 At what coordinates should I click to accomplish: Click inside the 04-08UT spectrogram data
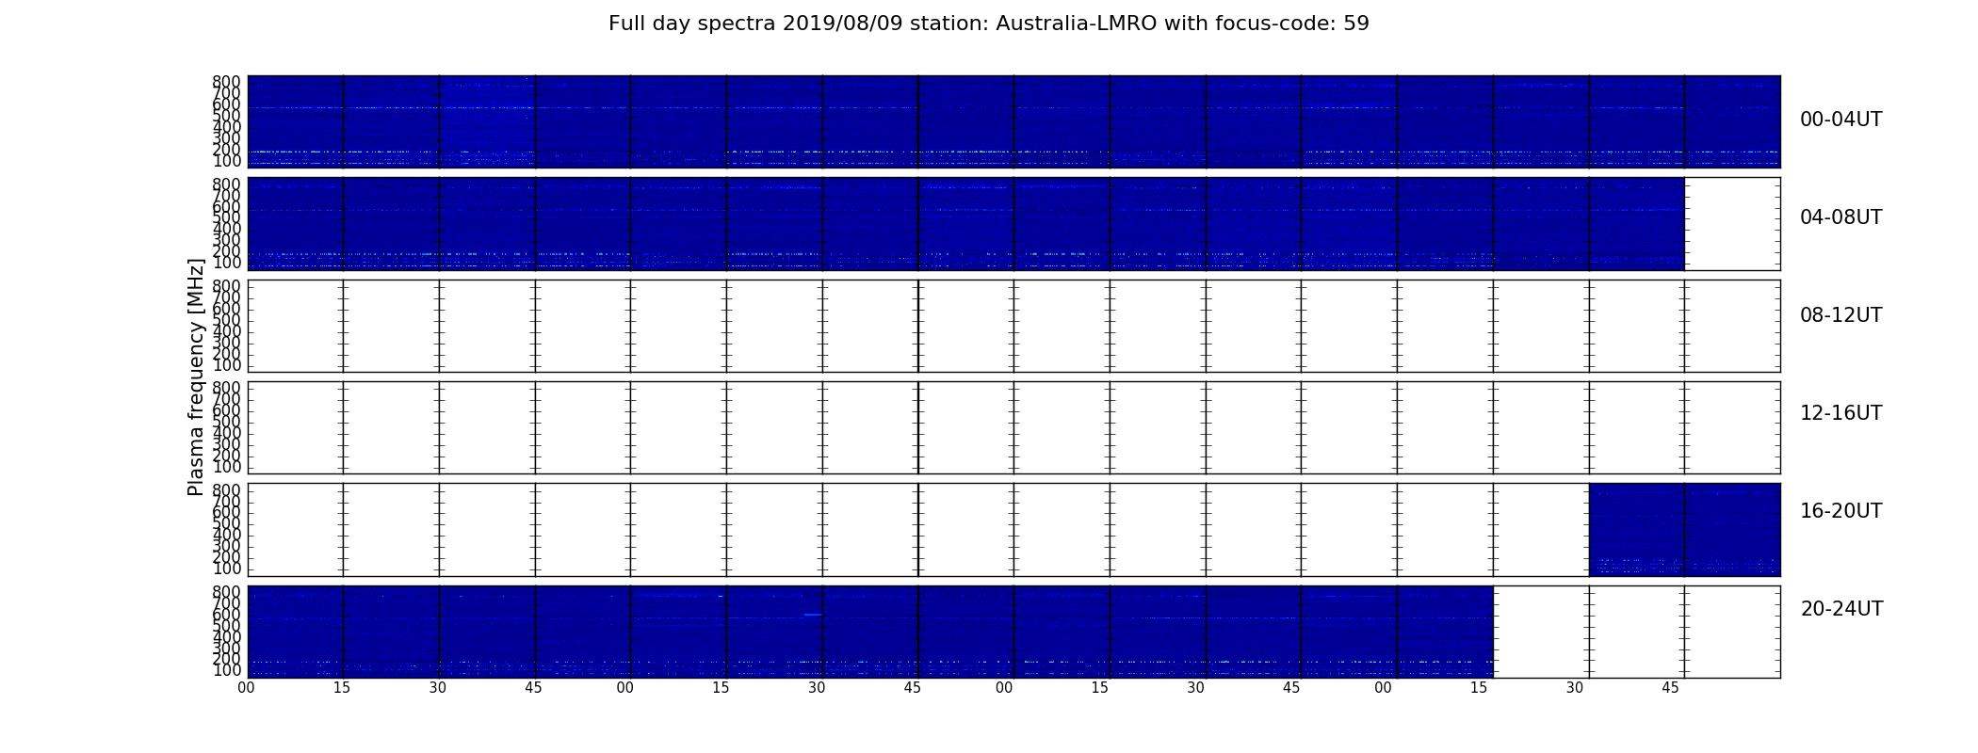coord(965,224)
